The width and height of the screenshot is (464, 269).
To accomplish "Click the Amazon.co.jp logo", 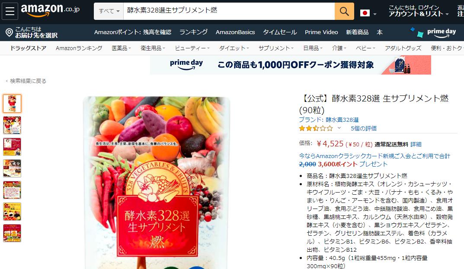I will 50,10.
